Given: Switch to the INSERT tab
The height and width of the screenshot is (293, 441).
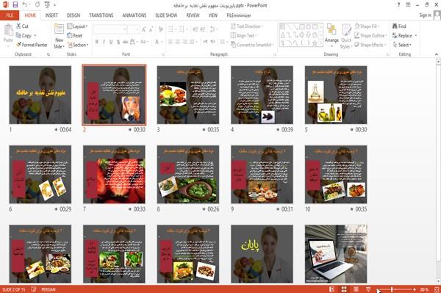Looking at the screenshot, I should 51,15.
